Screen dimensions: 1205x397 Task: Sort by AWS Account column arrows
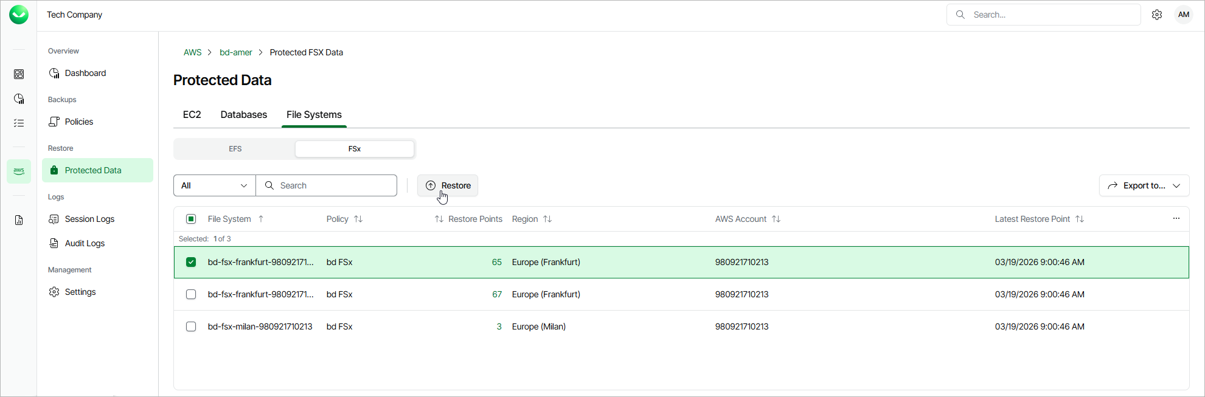tap(776, 219)
